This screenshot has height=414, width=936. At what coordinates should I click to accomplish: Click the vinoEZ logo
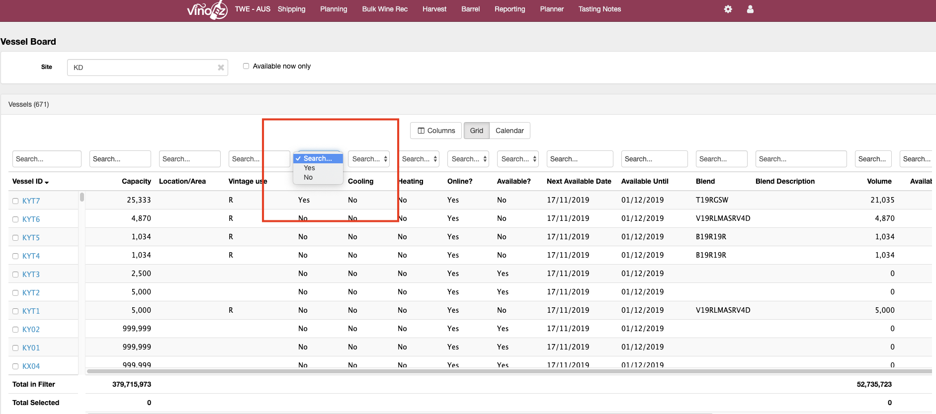pyautogui.click(x=207, y=9)
